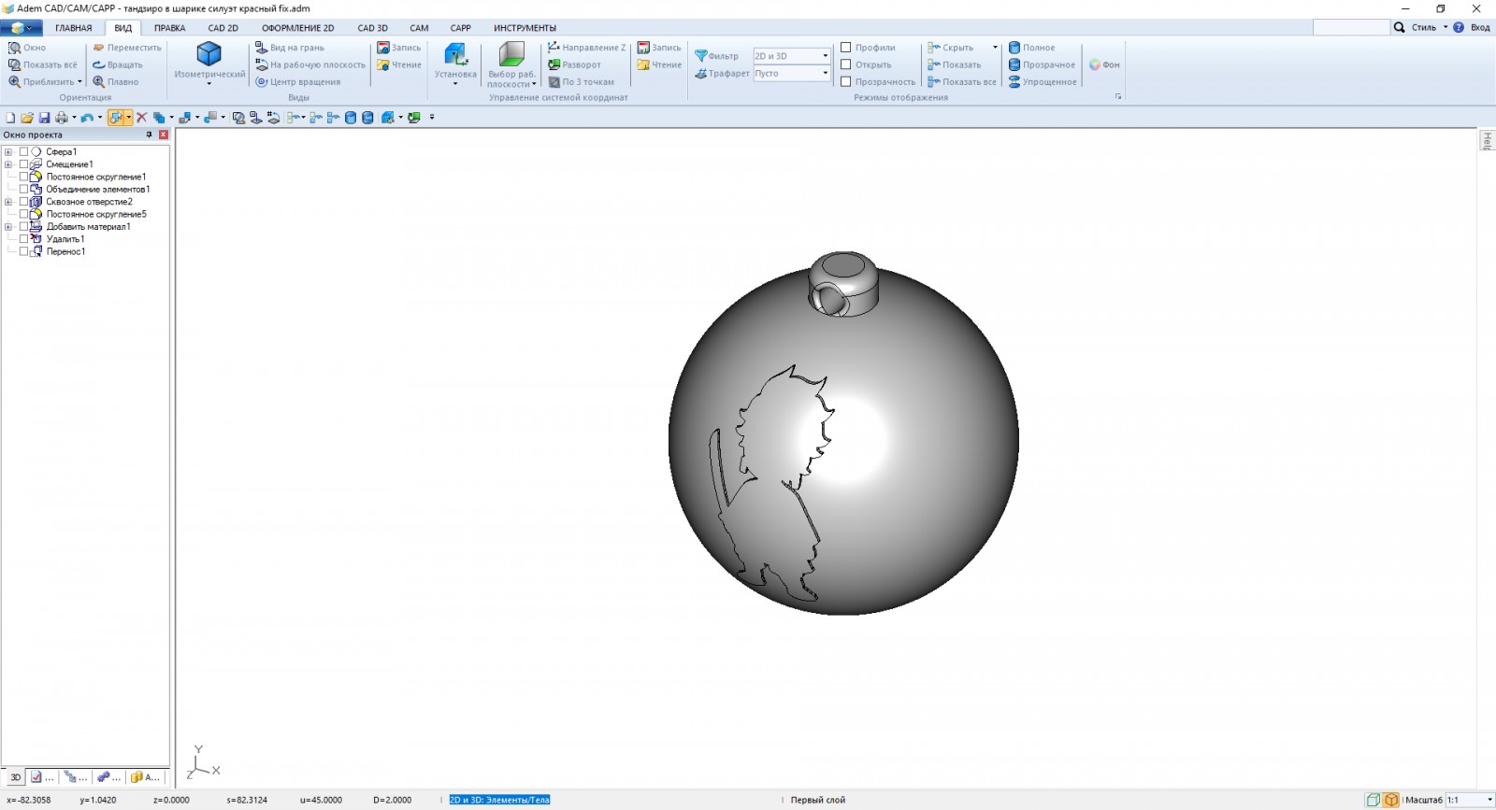Select Удалить1 in the project tree

pos(65,239)
